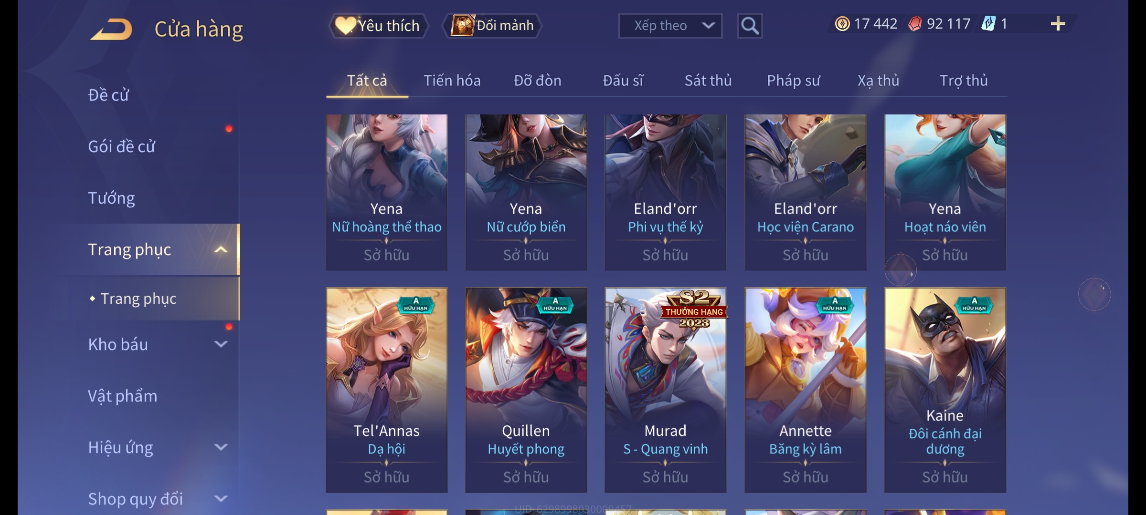Viewport: 1146px width, 515px height.
Task: Tap the gold coin currency icon
Action: (842, 24)
